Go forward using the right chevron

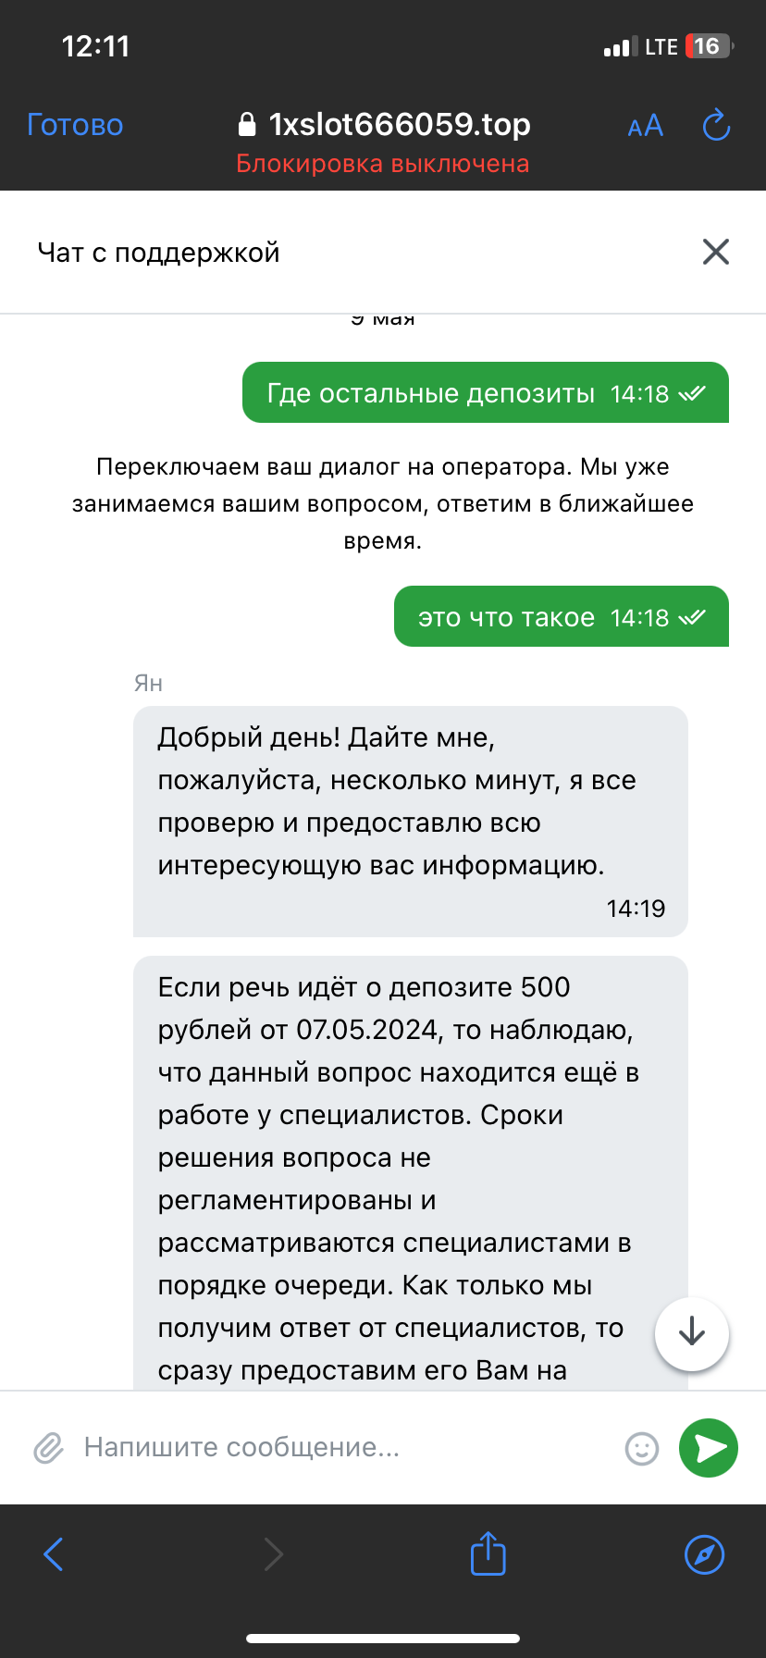(x=273, y=1554)
